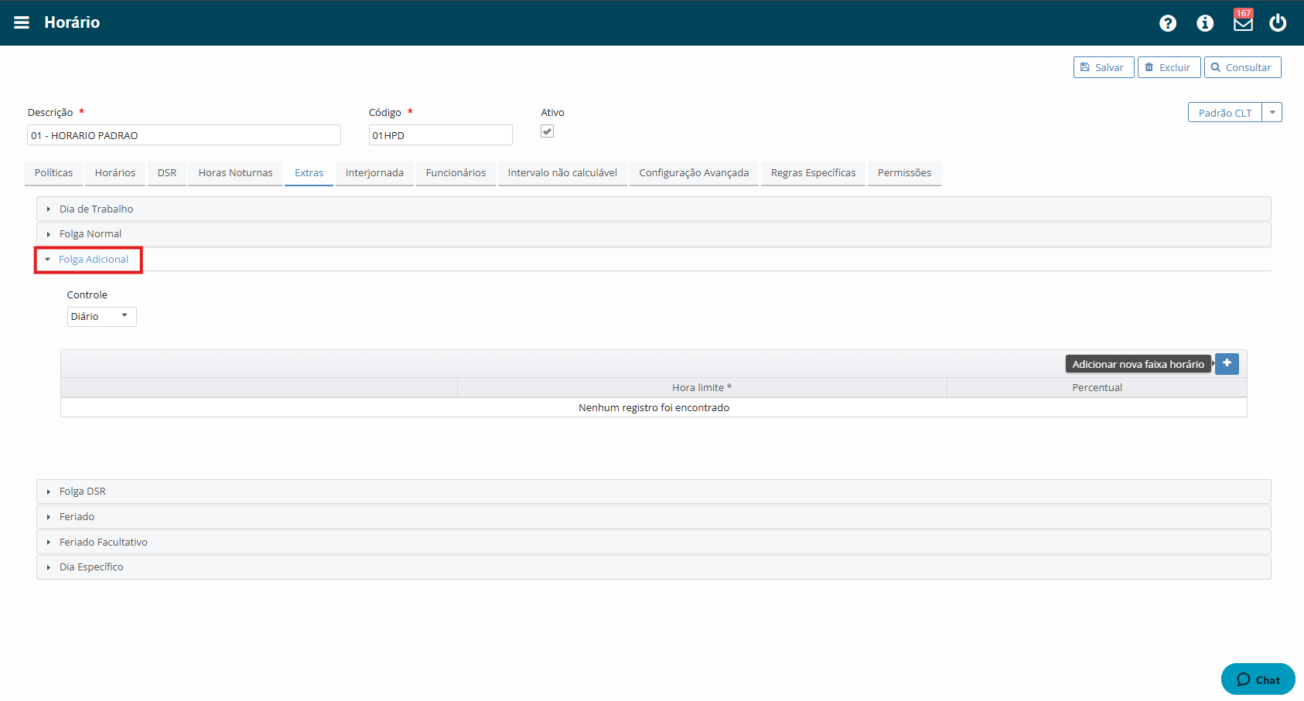Expand the Dia de Trabalho section

654,209
